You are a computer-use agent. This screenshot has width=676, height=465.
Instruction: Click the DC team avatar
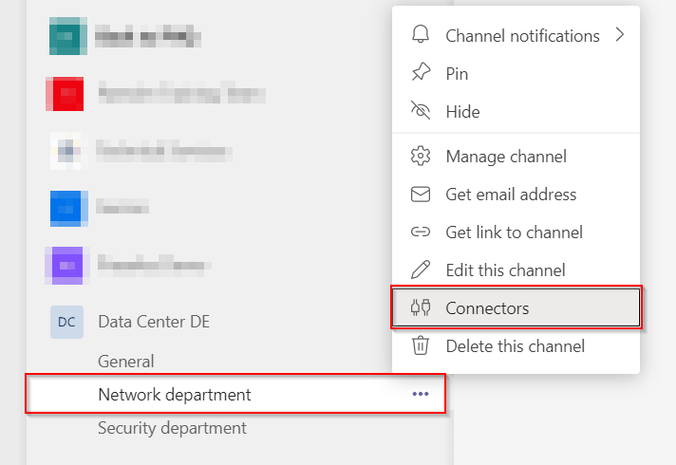66,322
